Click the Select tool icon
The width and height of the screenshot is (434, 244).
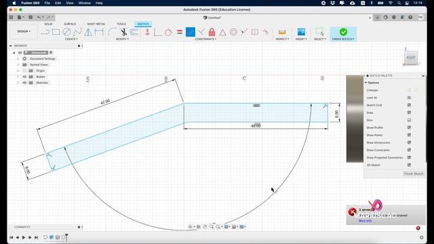pos(319,32)
